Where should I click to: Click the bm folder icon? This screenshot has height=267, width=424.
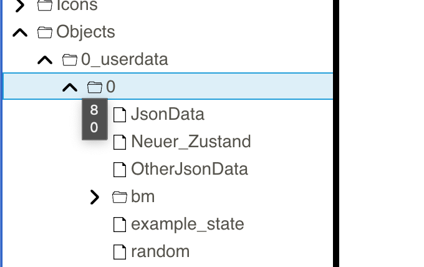tap(119, 197)
